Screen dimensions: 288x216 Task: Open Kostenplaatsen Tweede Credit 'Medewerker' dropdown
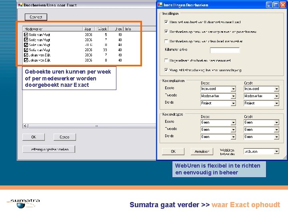(x=276, y=96)
